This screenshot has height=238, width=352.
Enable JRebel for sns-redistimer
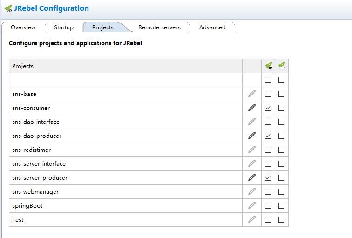268,150
